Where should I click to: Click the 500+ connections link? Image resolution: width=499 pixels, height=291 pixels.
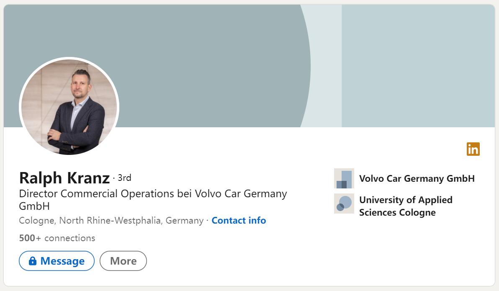(x=57, y=238)
